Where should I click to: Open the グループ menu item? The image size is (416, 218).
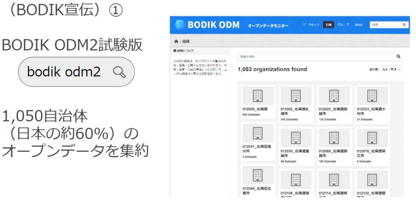[343, 25]
